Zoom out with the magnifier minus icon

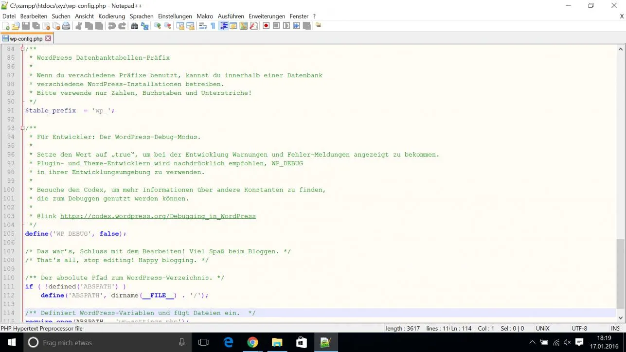point(167,26)
